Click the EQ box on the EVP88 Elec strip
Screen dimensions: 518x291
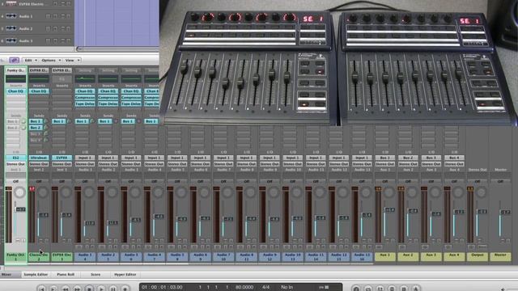click(62, 79)
